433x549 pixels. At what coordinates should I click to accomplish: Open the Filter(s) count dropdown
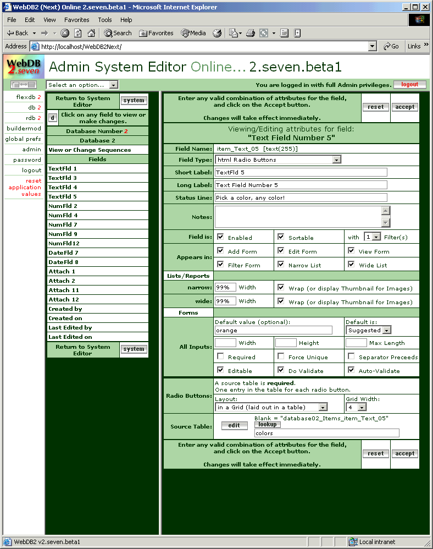372,237
